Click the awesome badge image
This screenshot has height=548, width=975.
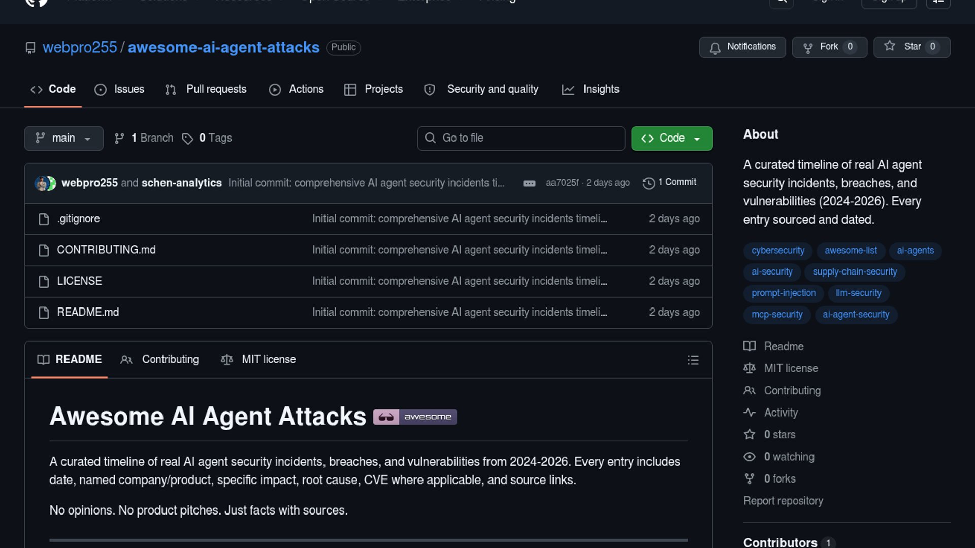(415, 417)
